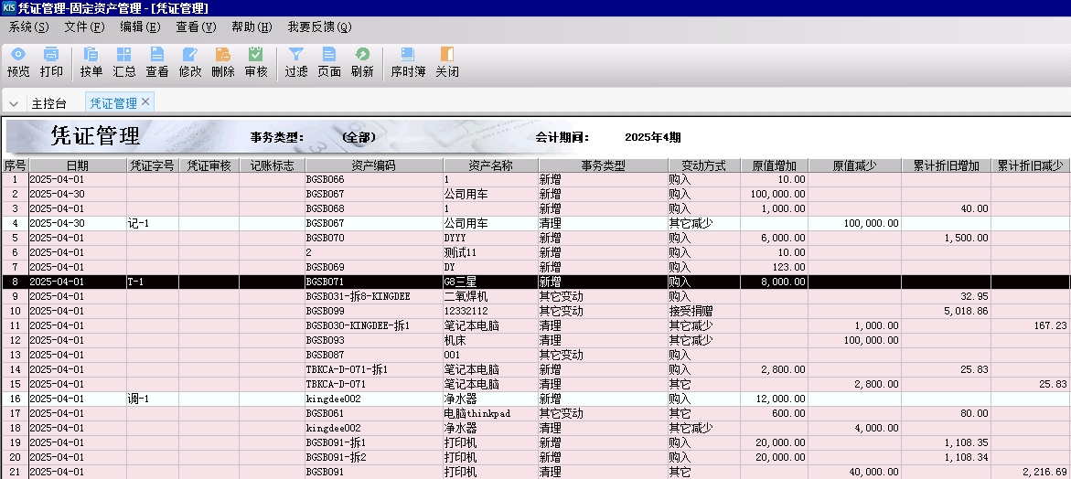Click asset name cell 机床
Image resolution: width=1071 pixels, height=479 pixels.
(x=490, y=340)
